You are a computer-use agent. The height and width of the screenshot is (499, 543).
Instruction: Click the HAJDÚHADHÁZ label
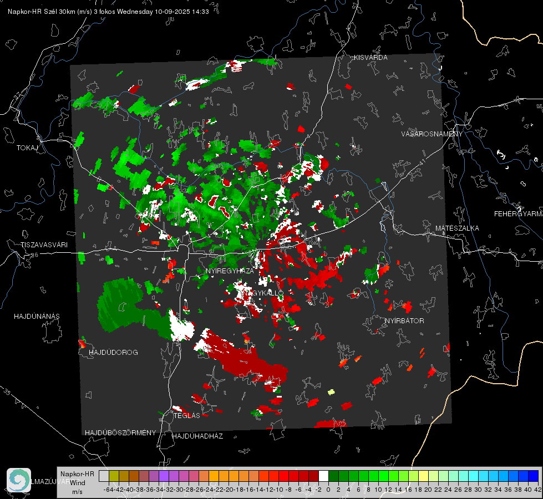tap(197, 436)
